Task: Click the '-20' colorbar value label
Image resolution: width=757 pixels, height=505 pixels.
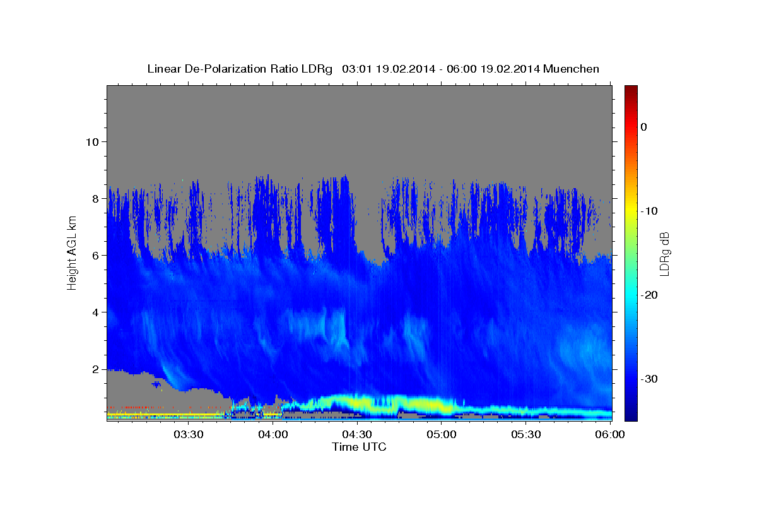Action: click(648, 295)
